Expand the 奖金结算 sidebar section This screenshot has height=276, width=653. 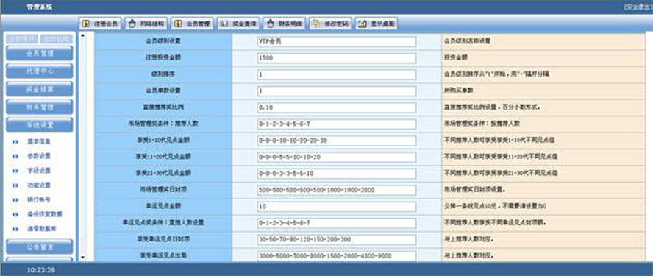40,89
